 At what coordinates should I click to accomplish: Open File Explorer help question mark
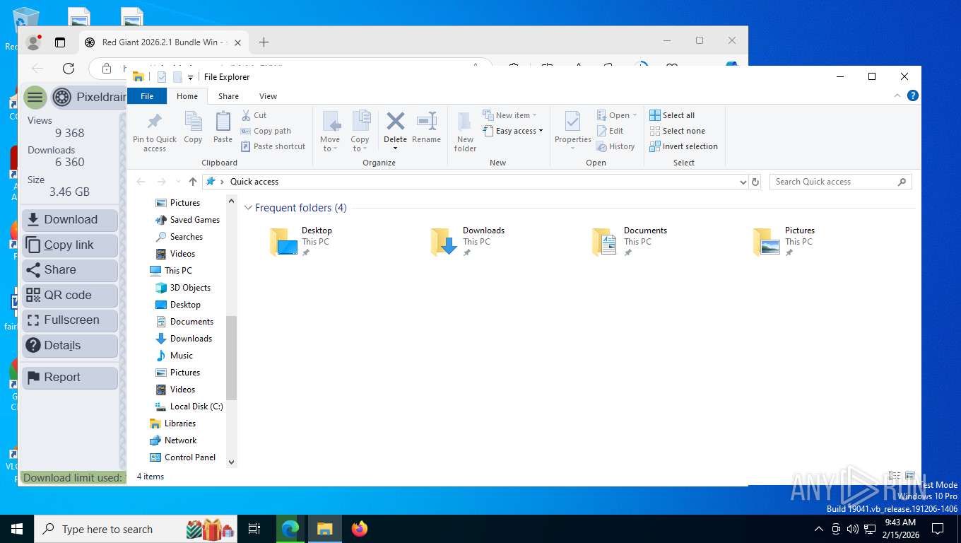coord(913,95)
